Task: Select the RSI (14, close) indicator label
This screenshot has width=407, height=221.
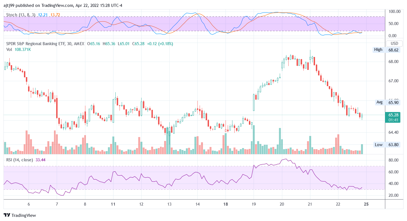Action: (x=20, y=160)
